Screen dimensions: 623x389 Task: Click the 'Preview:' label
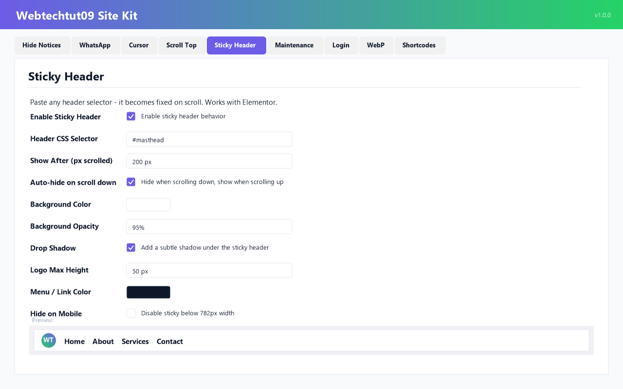point(43,320)
